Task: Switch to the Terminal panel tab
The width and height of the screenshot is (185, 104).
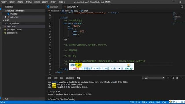Action: [78, 78]
